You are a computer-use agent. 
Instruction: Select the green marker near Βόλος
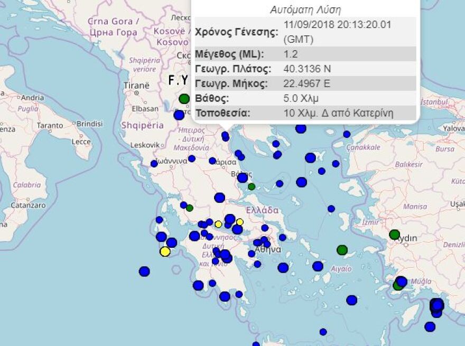(251, 186)
